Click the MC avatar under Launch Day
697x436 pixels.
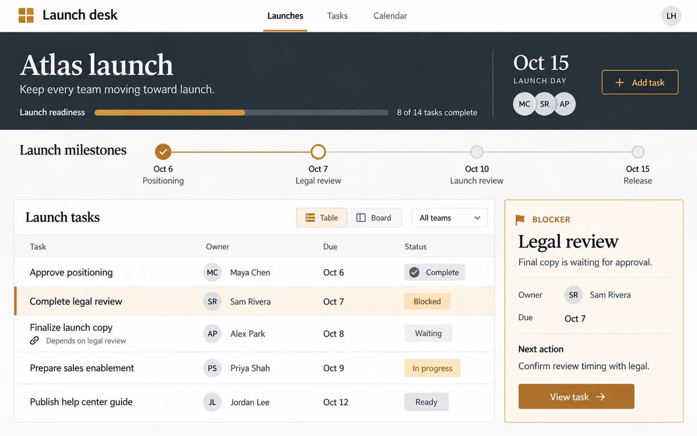pyautogui.click(x=524, y=104)
